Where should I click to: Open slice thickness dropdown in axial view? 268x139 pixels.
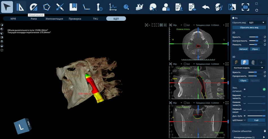[x=224, y=25]
